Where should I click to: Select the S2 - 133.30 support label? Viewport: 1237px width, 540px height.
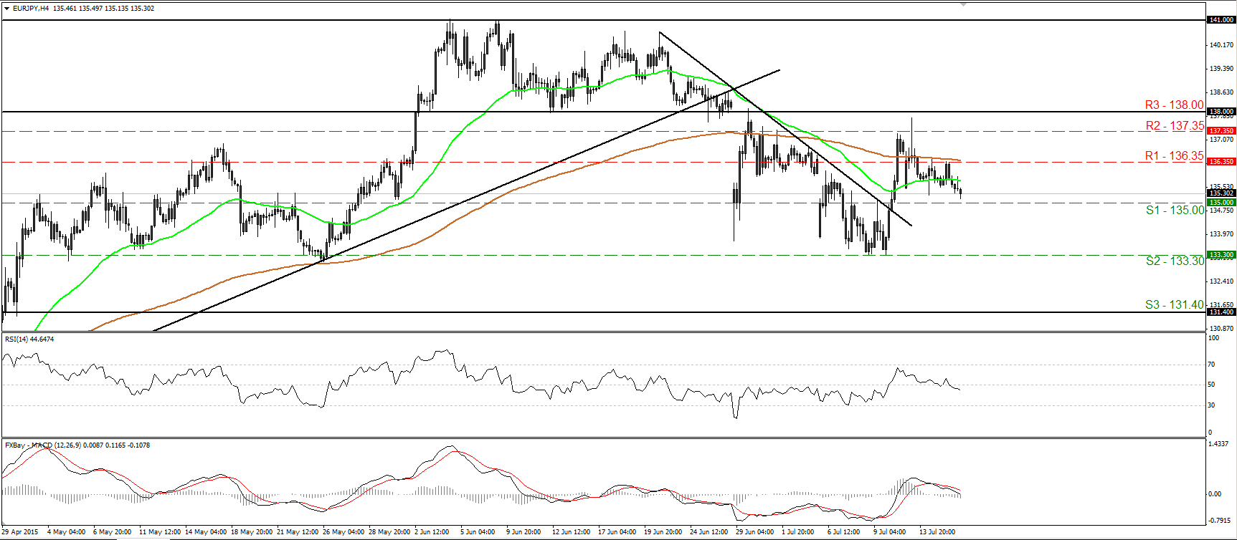click(x=1175, y=261)
